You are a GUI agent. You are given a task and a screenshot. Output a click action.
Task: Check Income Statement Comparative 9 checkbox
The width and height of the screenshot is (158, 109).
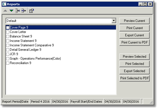pos(8,45)
